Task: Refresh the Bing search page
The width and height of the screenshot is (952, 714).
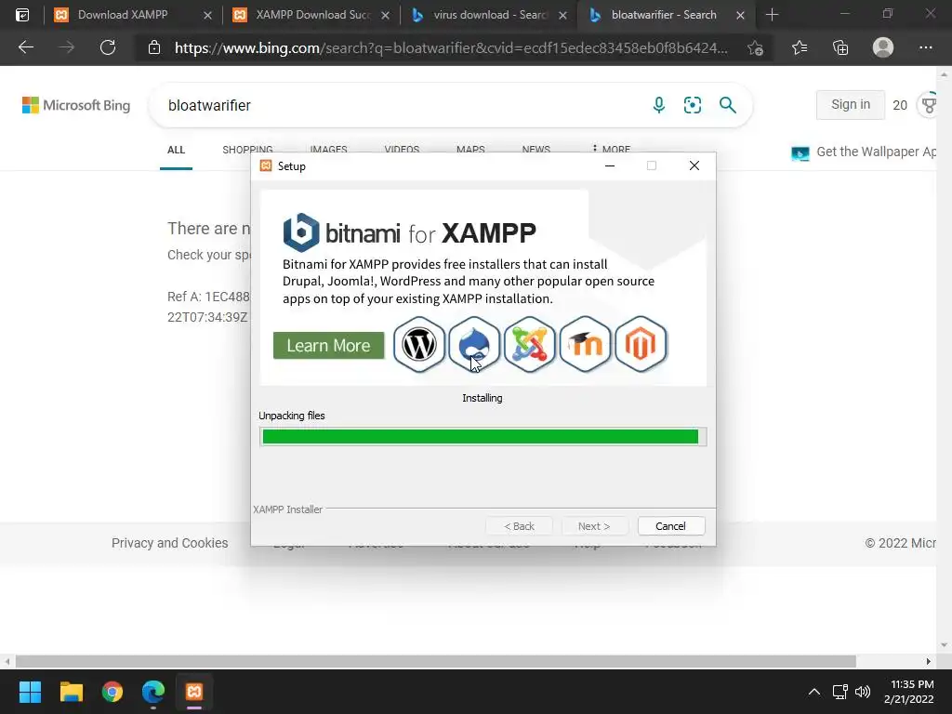Action: pyautogui.click(x=108, y=47)
